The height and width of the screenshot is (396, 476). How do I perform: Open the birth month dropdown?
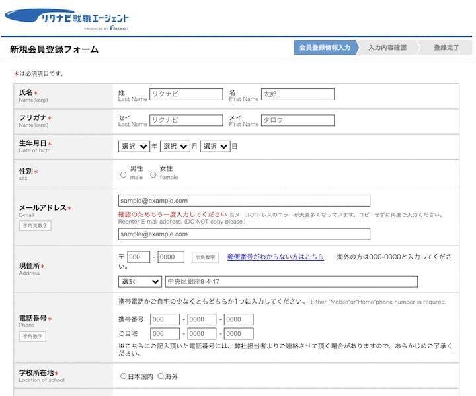175,147
